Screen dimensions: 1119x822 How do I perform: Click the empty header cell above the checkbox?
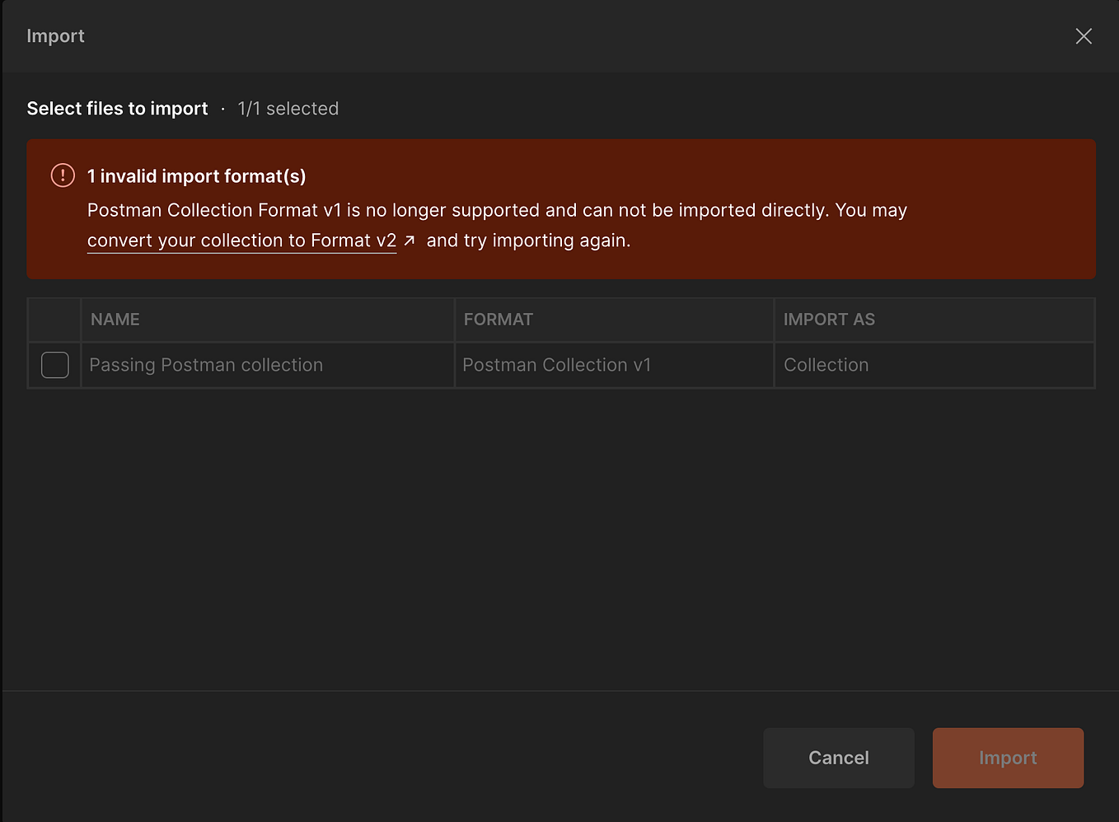[54, 320]
